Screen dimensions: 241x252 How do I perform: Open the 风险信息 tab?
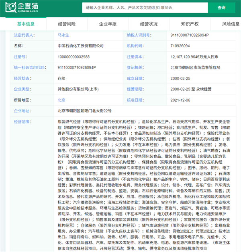[x=231, y=24]
